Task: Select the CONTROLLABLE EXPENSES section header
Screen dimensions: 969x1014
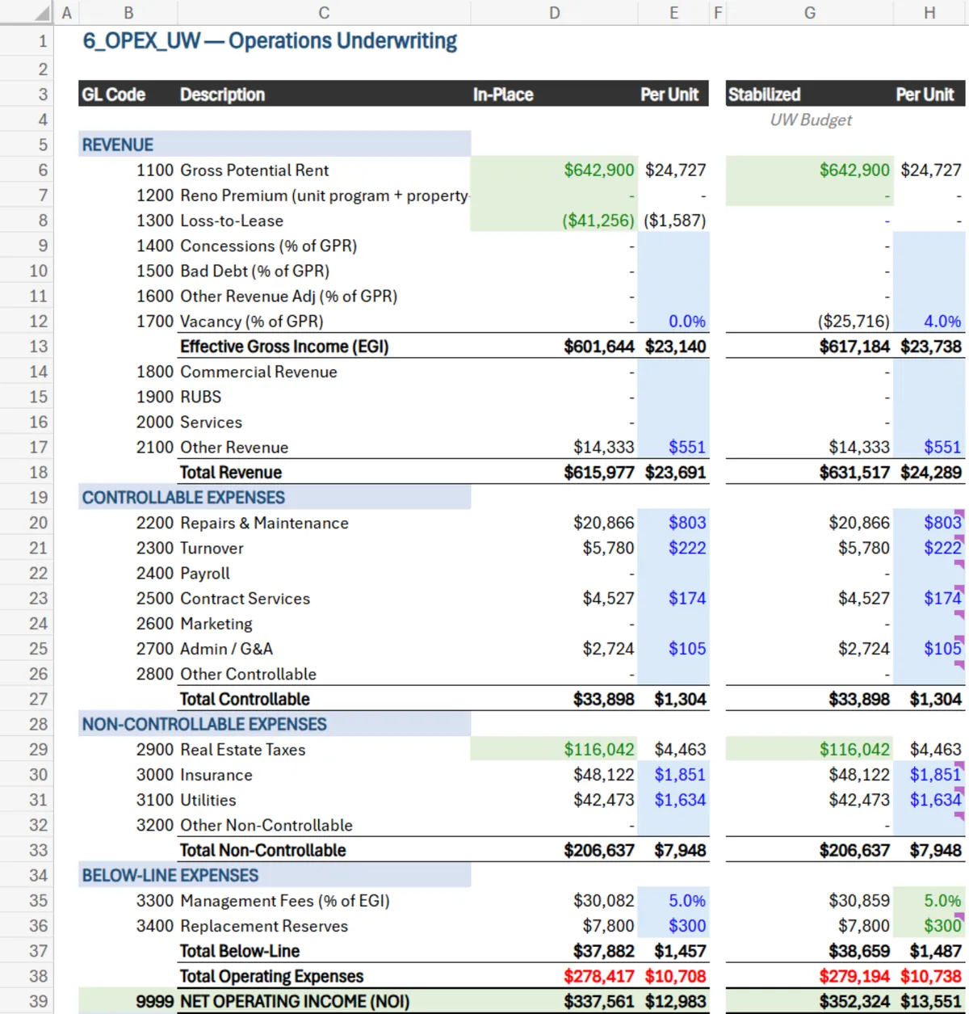Action: 275,498
